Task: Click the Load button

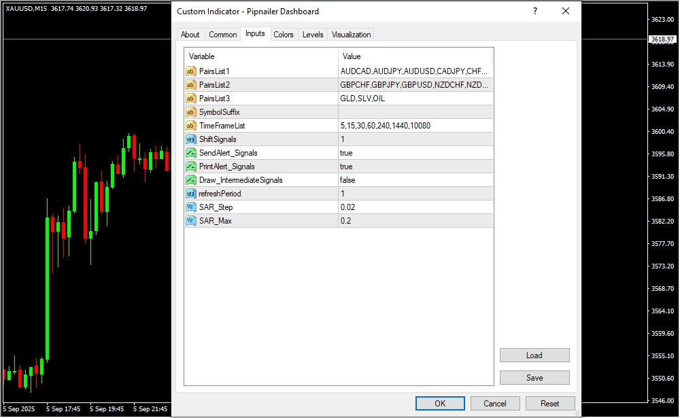Action: tap(534, 355)
